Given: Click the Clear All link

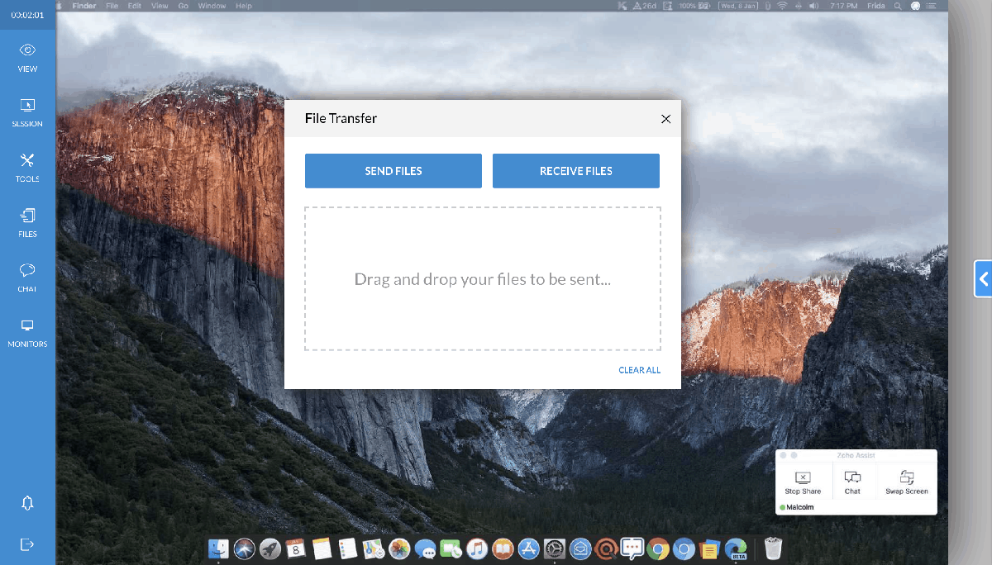Looking at the screenshot, I should click(x=639, y=370).
